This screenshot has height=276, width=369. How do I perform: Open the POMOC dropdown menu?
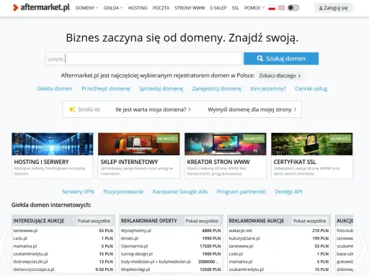click(x=254, y=8)
